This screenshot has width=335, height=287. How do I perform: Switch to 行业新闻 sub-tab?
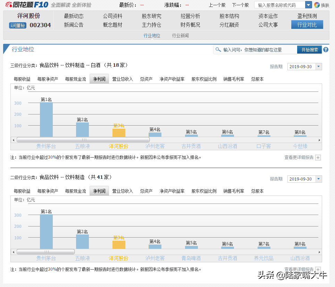click(180, 35)
